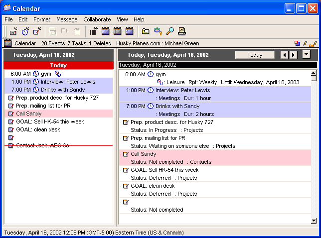321x238 pixels.
Task: Click the folder icon in toolbar
Action: point(146,31)
